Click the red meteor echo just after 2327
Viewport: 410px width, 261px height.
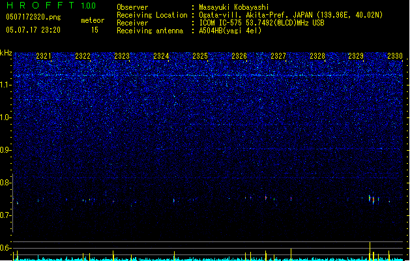(x=291, y=199)
